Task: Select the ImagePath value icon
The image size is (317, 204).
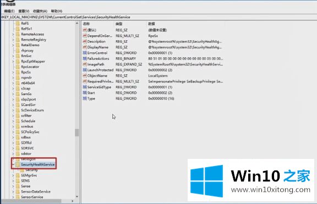Action: (x=85, y=64)
